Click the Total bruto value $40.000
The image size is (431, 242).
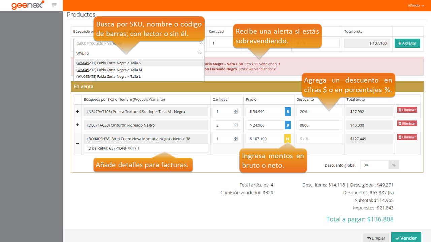point(370,125)
